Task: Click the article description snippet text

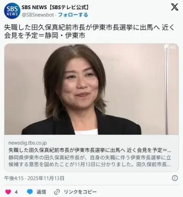Action: click(90, 161)
